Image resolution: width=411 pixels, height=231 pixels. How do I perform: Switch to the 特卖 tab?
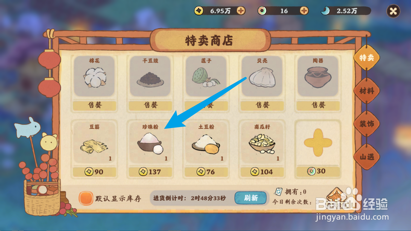click(x=366, y=58)
